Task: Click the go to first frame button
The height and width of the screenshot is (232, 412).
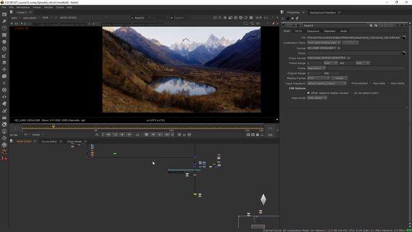Action: (x=109, y=135)
